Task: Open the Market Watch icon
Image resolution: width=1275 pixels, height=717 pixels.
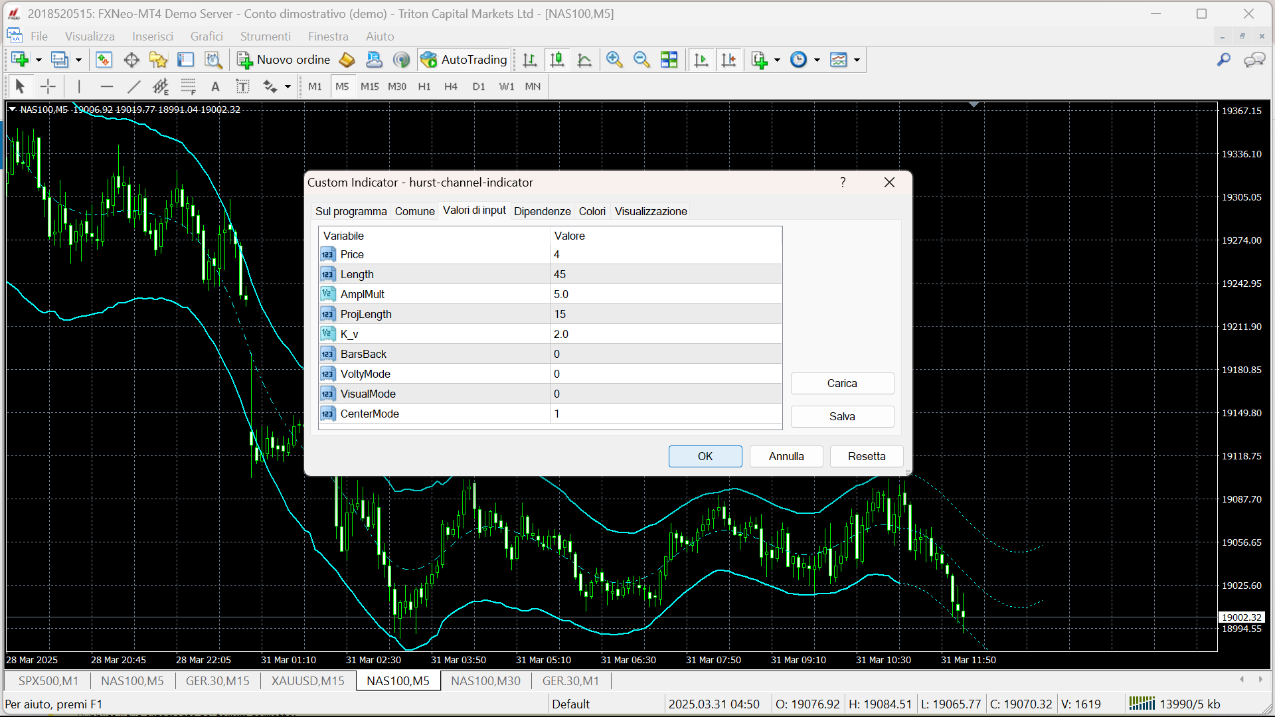Action: pos(104,60)
